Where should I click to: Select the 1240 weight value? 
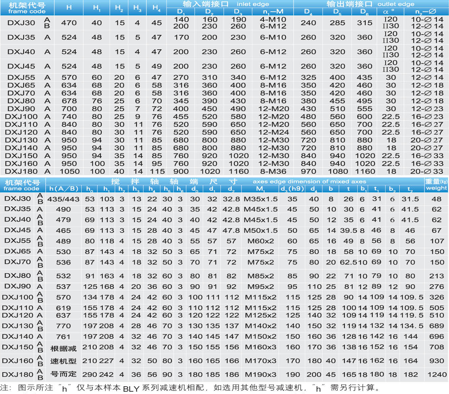tap(437, 375)
